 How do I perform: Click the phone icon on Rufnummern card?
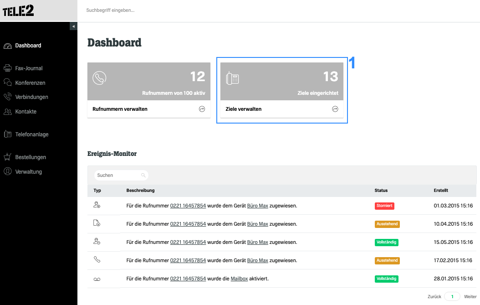pyautogui.click(x=99, y=78)
